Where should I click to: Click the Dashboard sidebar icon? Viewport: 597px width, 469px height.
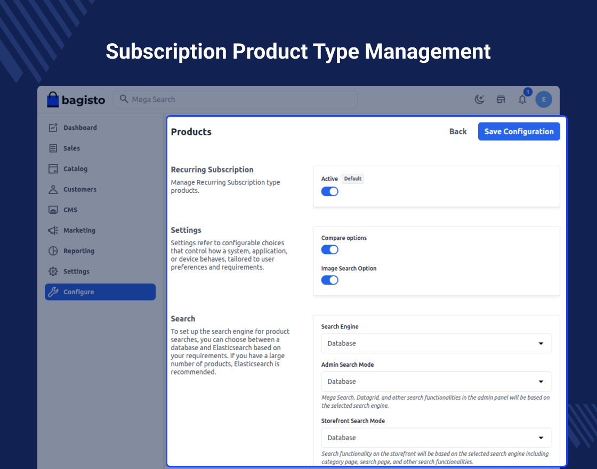pyautogui.click(x=53, y=128)
